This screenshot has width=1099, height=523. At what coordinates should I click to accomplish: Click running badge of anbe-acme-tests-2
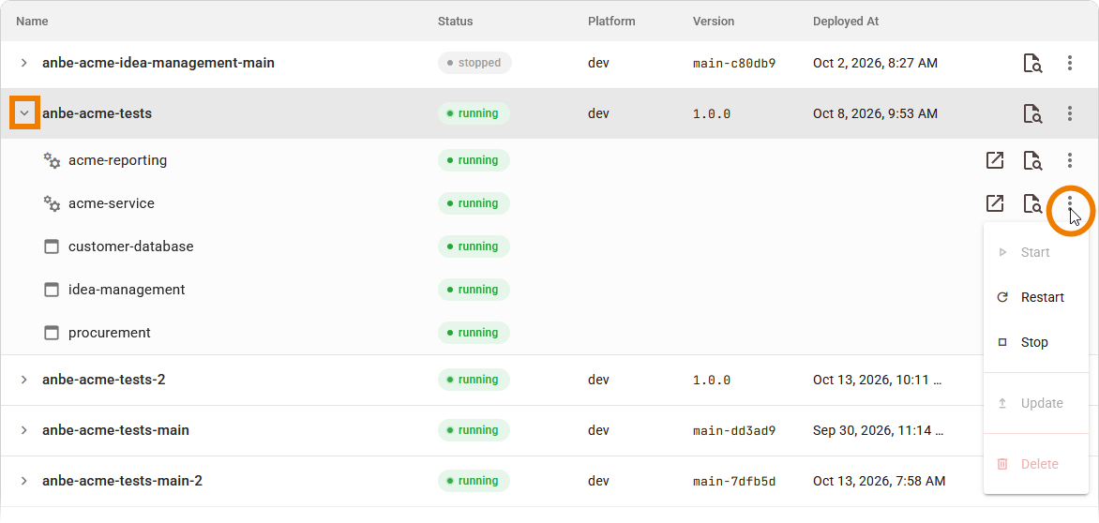474,381
